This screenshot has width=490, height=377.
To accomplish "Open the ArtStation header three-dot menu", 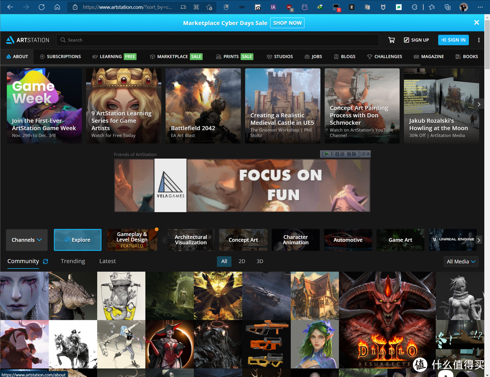I will pyautogui.click(x=479, y=40).
